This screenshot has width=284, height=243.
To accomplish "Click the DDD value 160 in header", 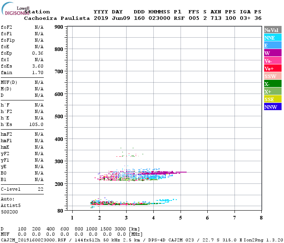I will 139,18.
